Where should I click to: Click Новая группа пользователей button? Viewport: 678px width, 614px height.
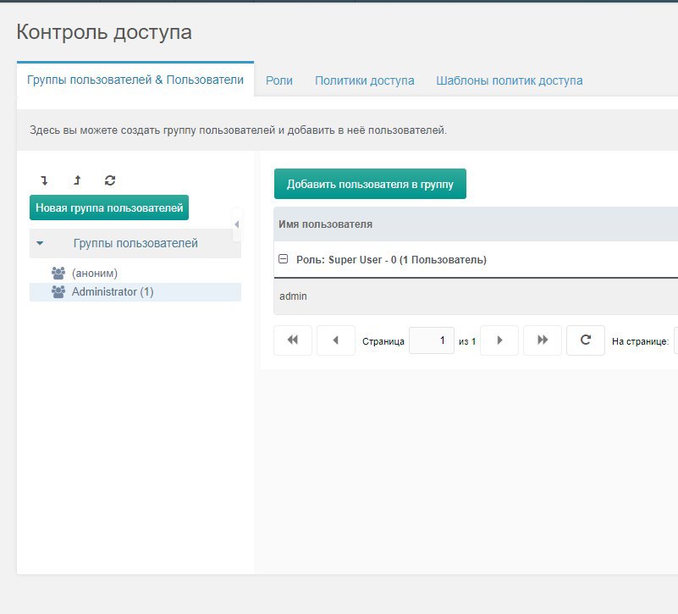click(x=109, y=207)
